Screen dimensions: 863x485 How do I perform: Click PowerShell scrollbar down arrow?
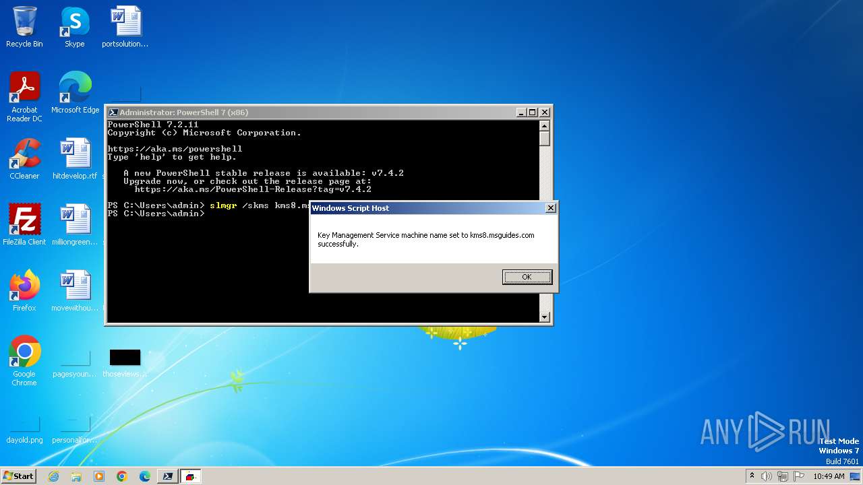(545, 317)
